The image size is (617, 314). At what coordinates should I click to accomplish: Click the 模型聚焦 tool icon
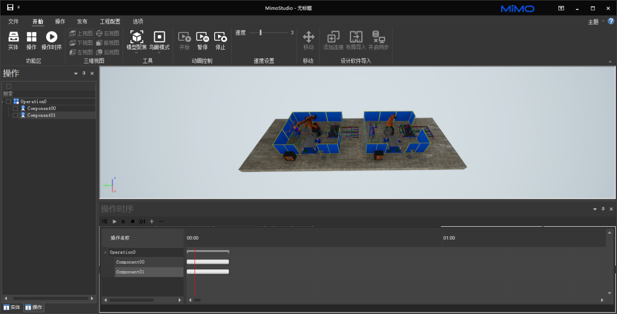[136, 37]
